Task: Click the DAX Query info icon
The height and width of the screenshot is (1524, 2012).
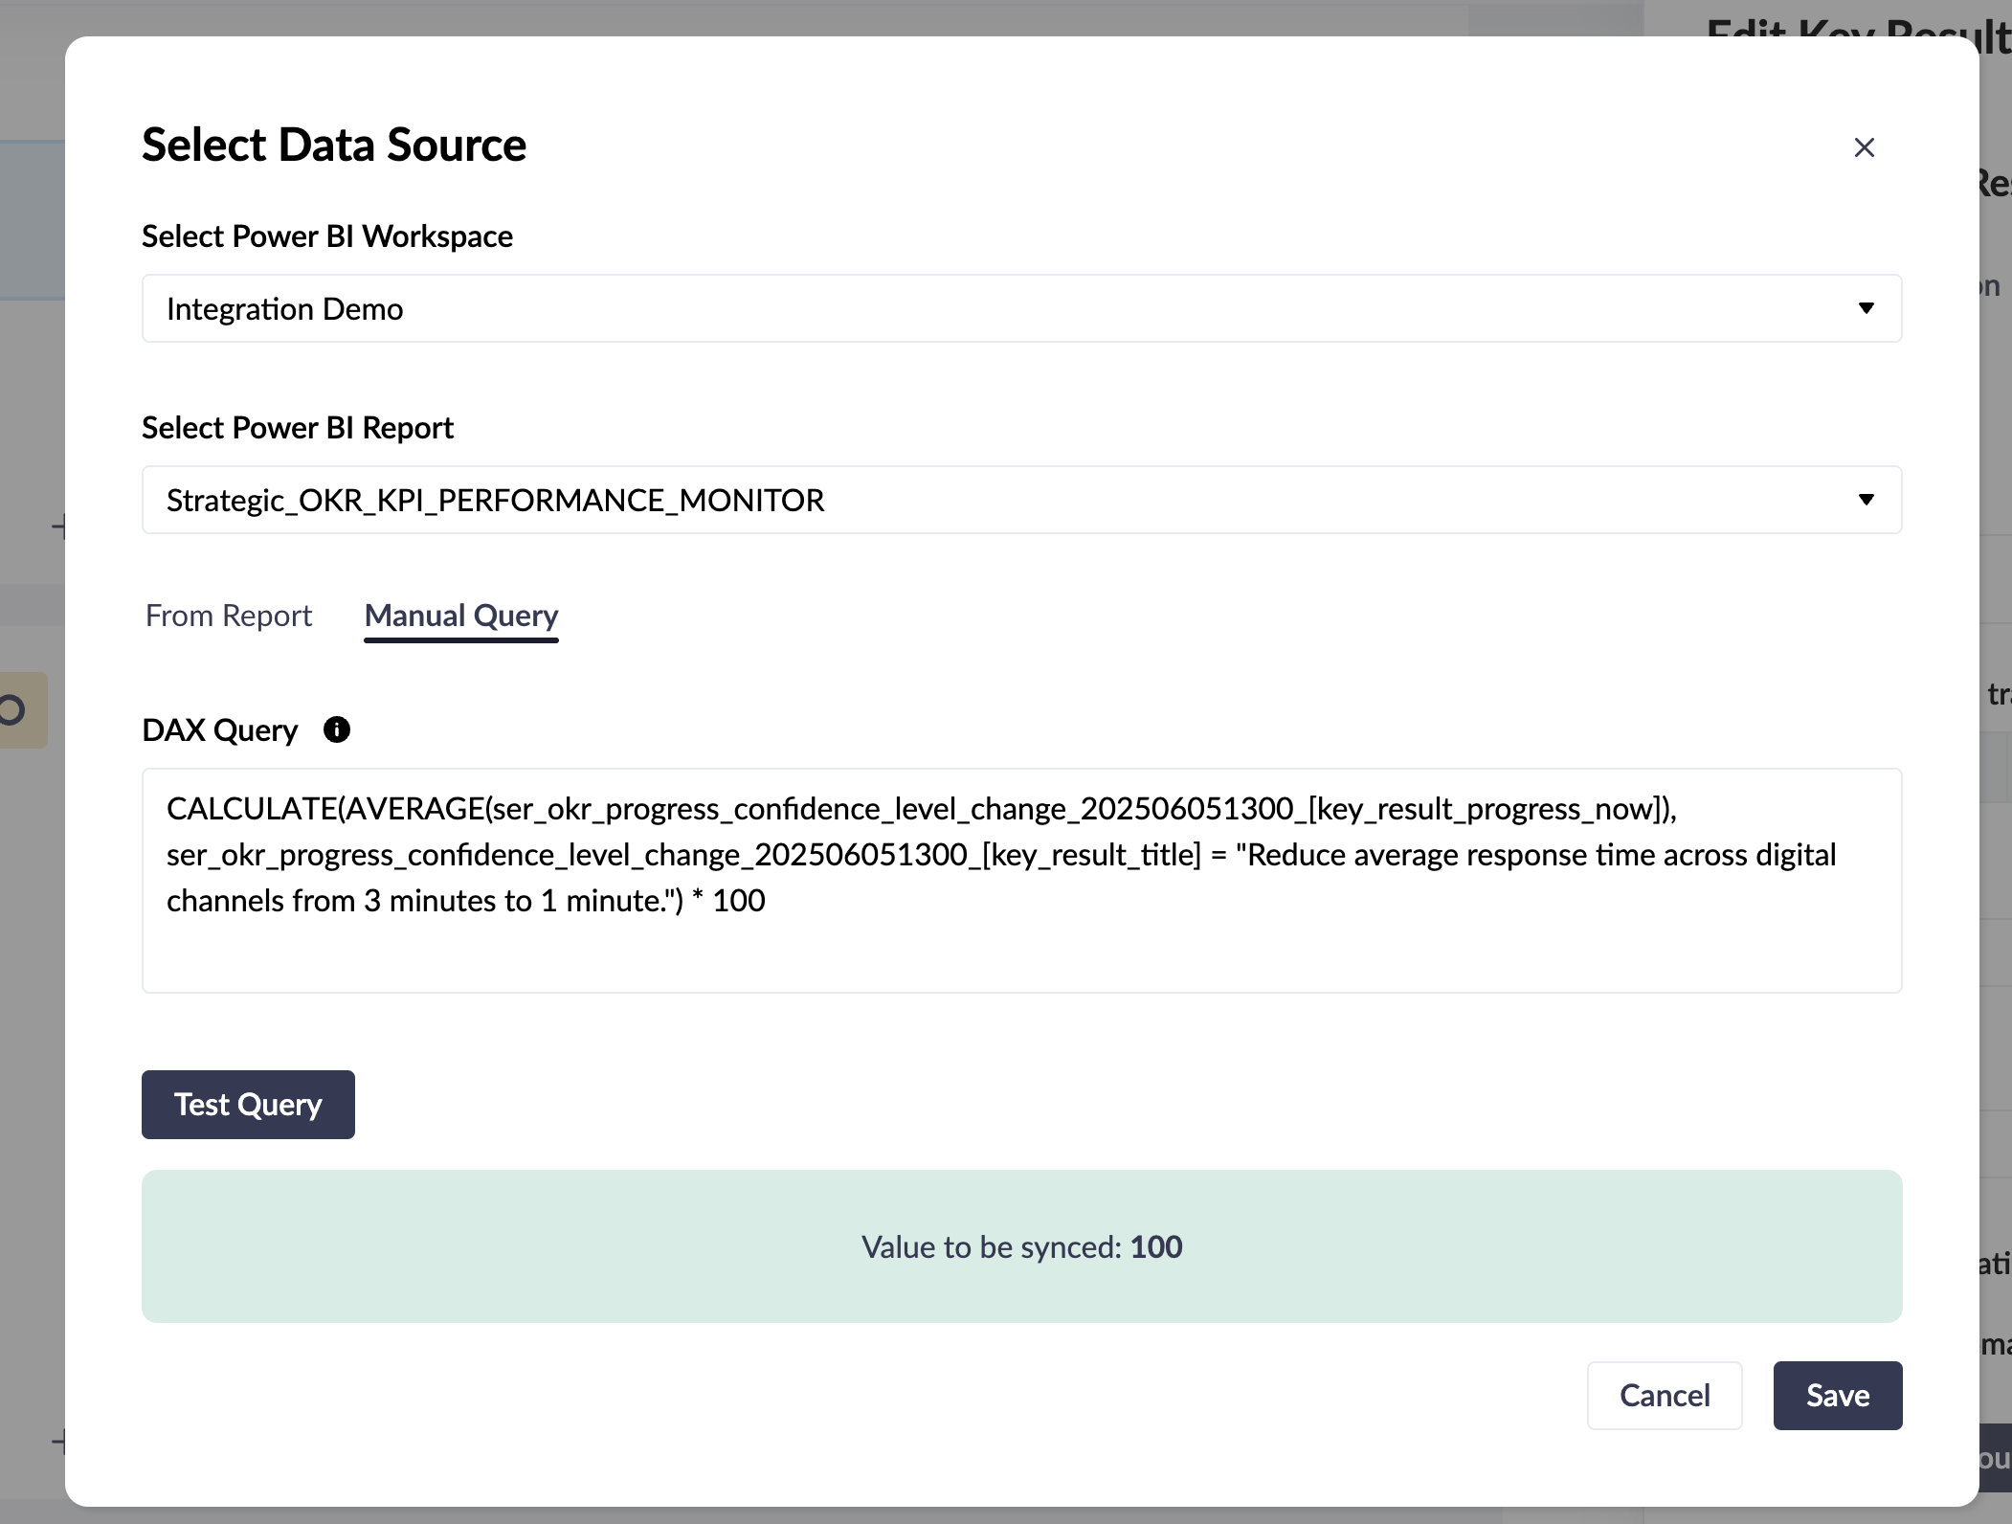Action: pos(337,729)
